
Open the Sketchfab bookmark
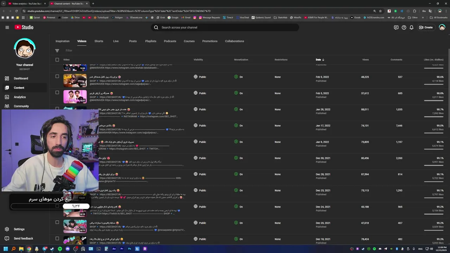click(x=281, y=17)
